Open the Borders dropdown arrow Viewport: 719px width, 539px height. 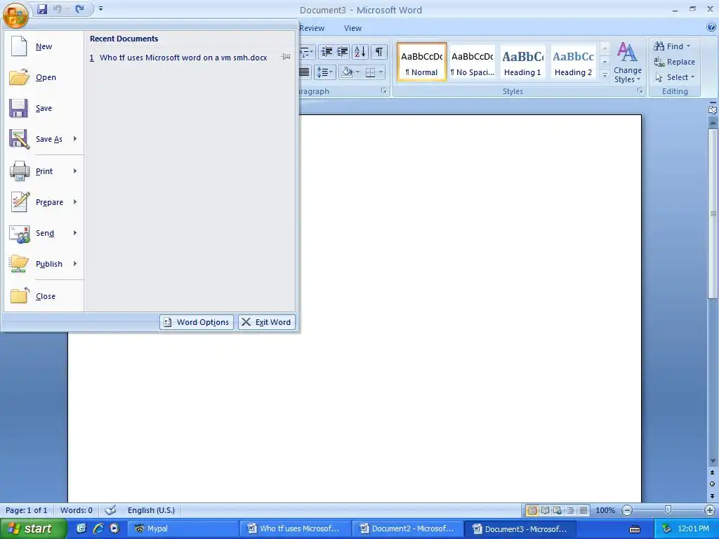381,72
